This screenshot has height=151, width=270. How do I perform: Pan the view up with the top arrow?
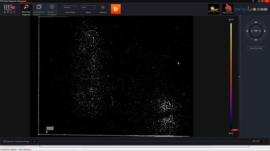(x=256, y=22)
